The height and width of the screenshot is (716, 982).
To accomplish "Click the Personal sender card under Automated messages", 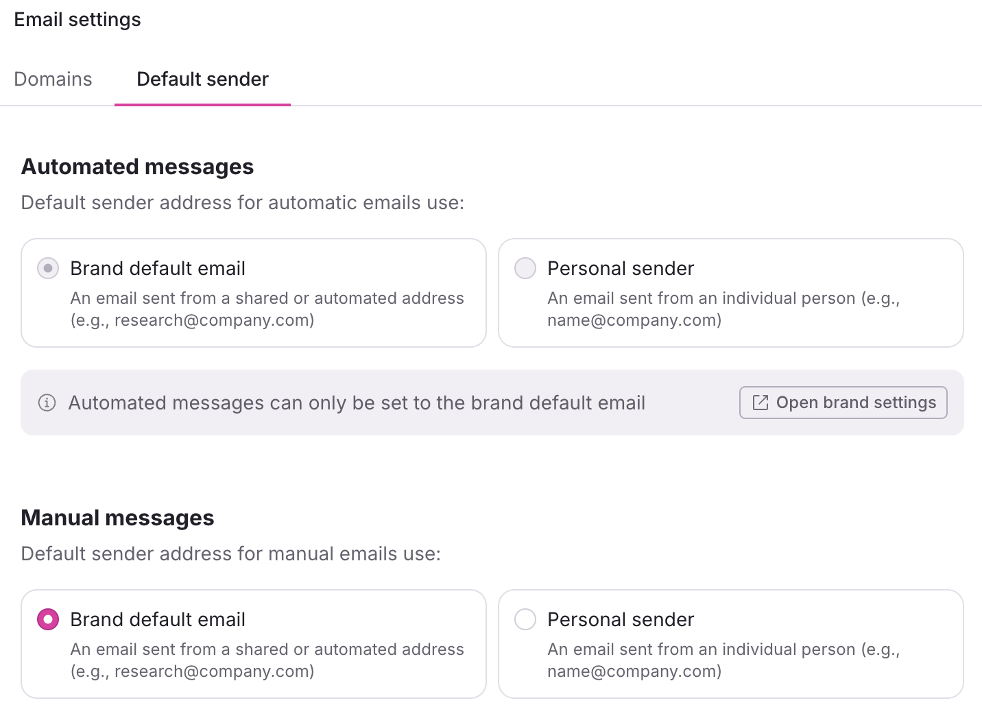I will (730, 293).
